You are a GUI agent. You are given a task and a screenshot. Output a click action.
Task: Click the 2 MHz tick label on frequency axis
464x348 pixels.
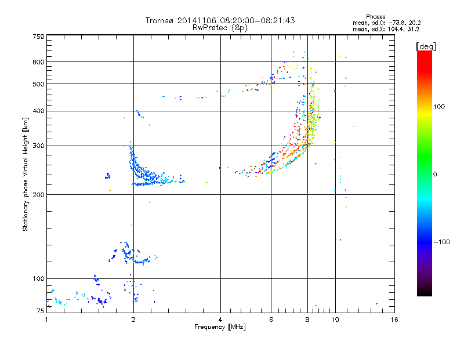pos(133,320)
